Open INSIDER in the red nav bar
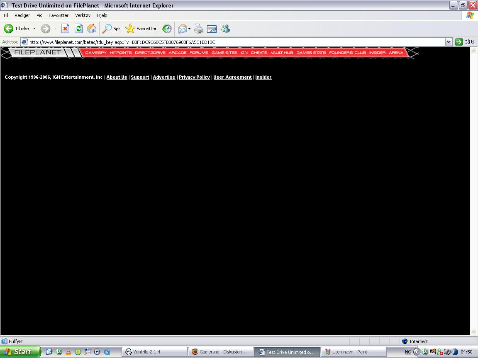Image resolution: width=478 pixels, height=358 pixels. click(378, 53)
